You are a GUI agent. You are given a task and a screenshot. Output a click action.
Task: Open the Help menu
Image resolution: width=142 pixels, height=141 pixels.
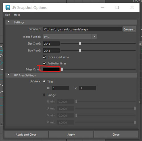point(17,15)
